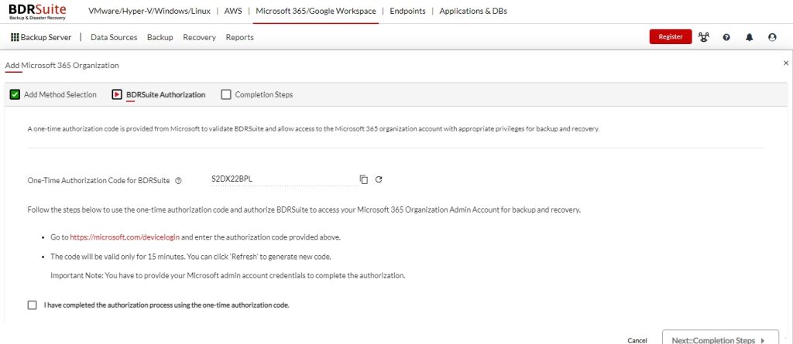Screen dimensions: 793x344
Task: Open the Reports menu
Action: (240, 37)
